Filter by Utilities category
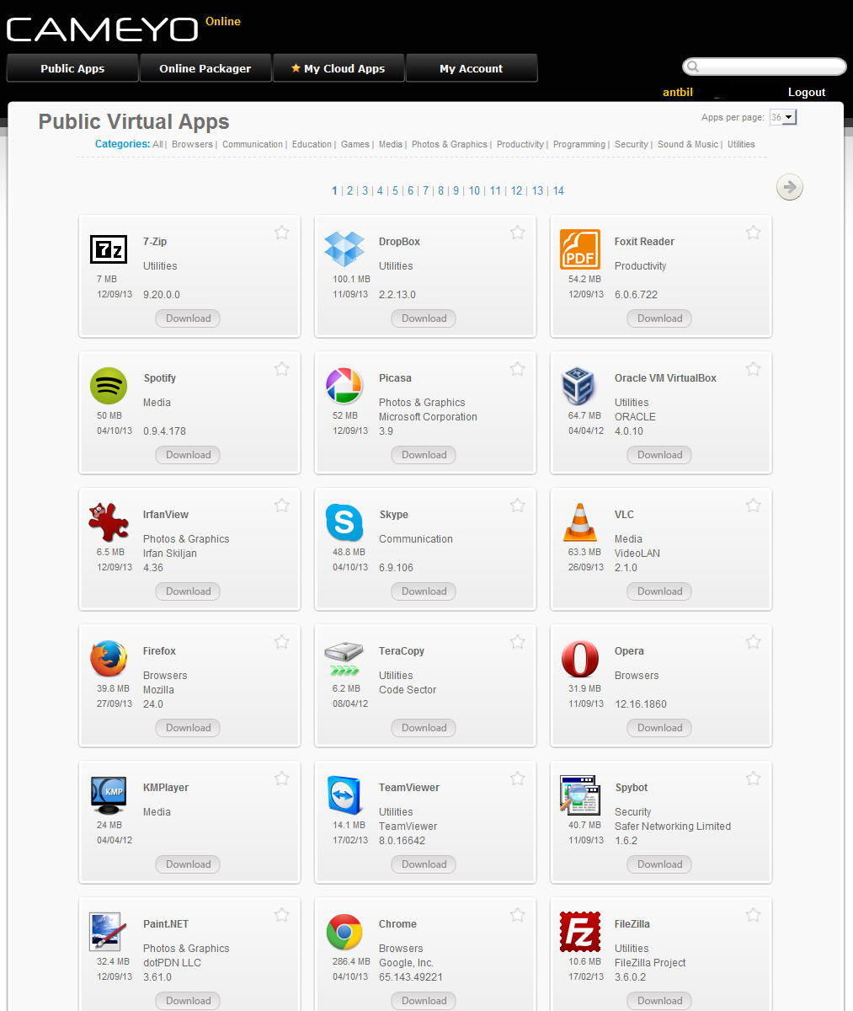The image size is (853, 1011). coord(741,144)
